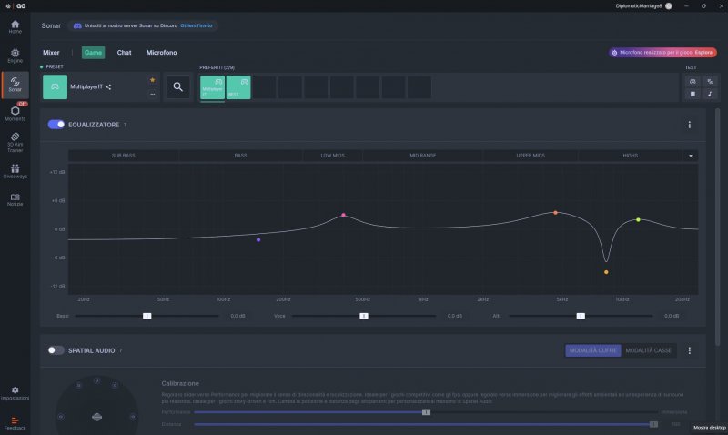The width and height of the screenshot is (728, 435).
Task: Open the Spatial Audio three-dot options menu
Action: pyautogui.click(x=689, y=350)
